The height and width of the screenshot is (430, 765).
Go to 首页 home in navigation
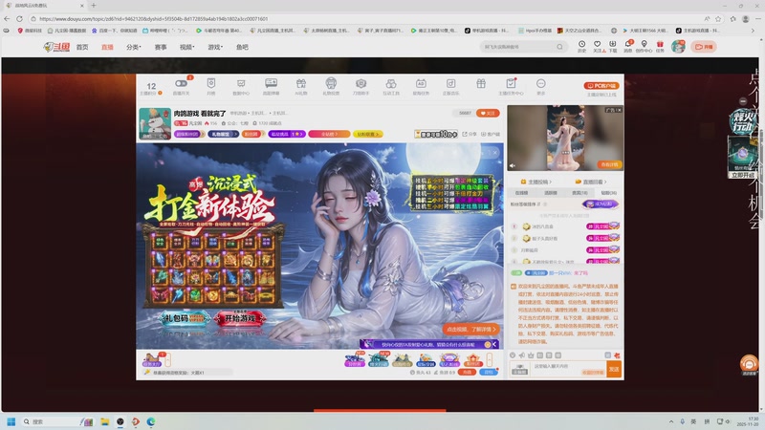pyautogui.click(x=82, y=47)
